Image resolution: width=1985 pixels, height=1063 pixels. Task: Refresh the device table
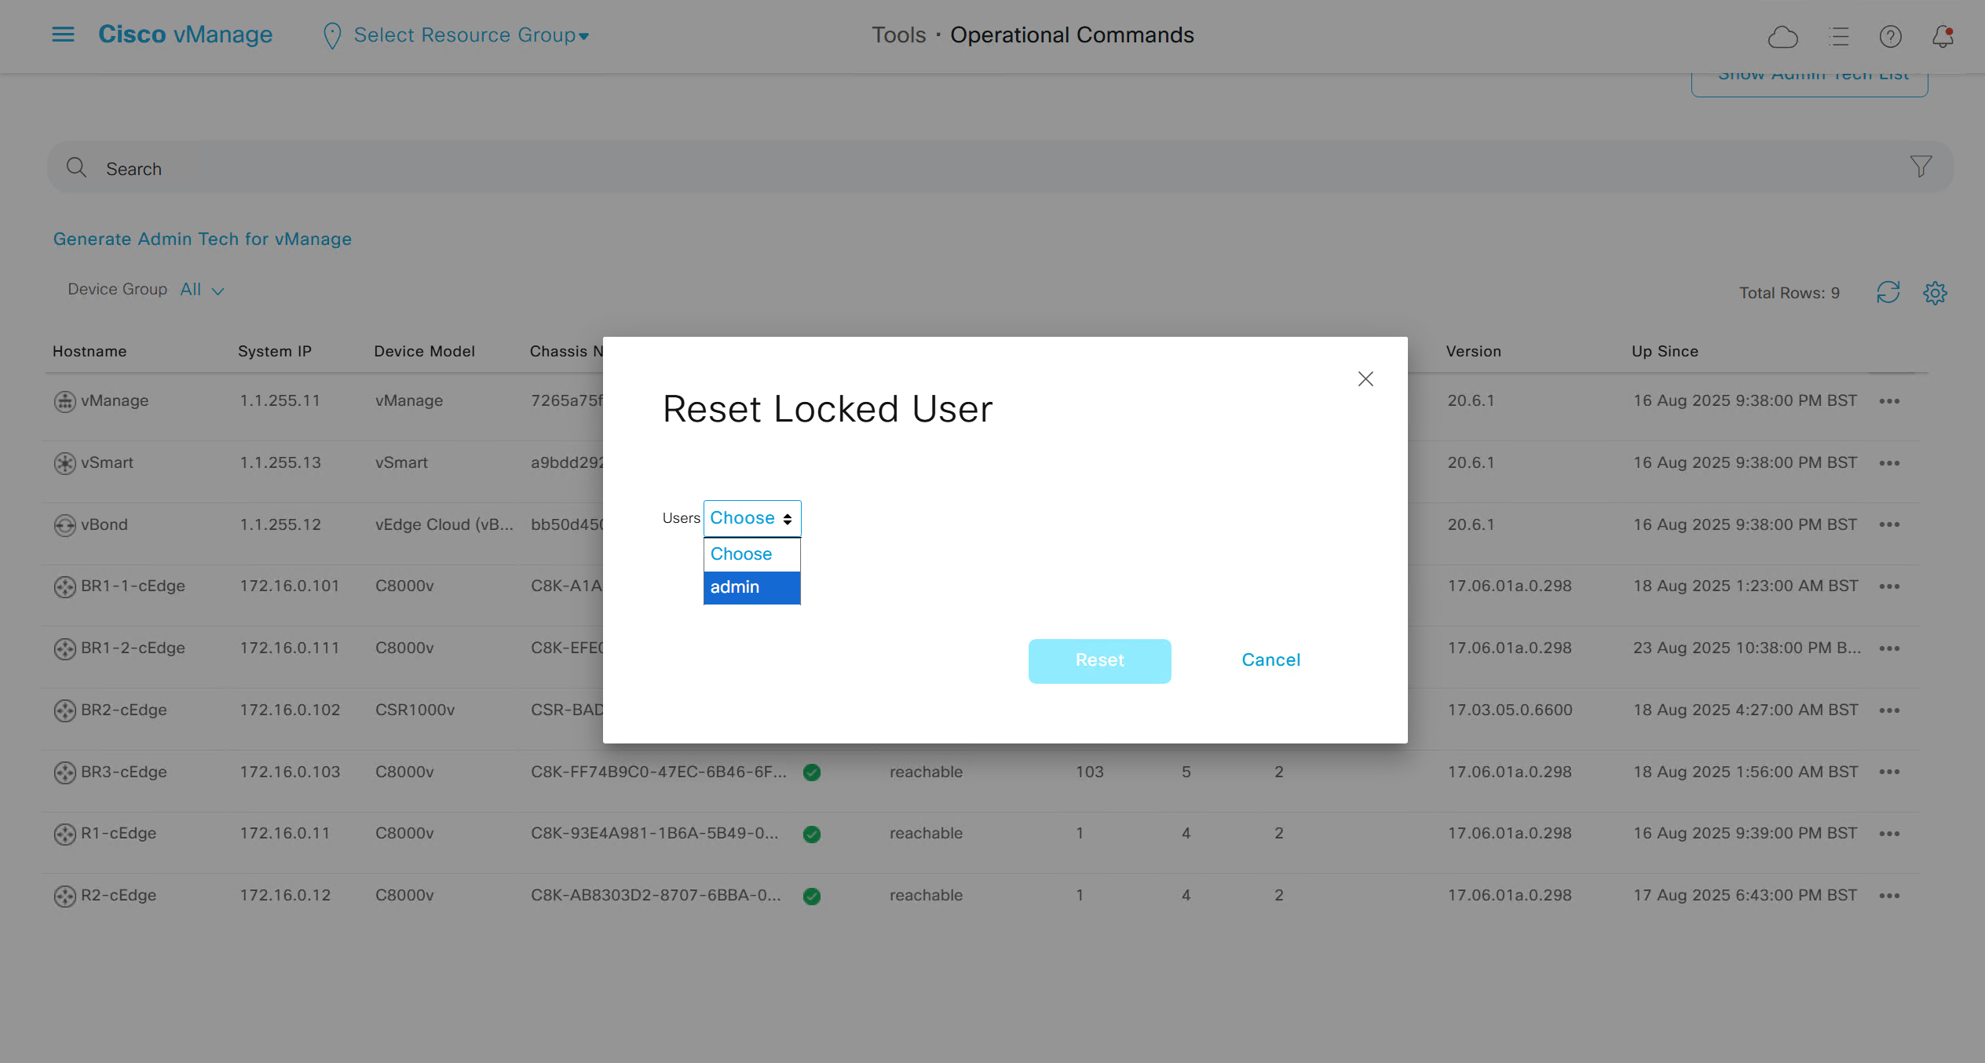click(1888, 293)
